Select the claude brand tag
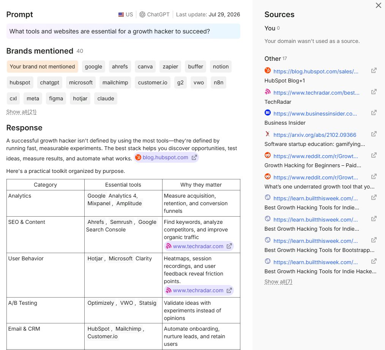The height and width of the screenshot is (350, 385). click(x=106, y=98)
